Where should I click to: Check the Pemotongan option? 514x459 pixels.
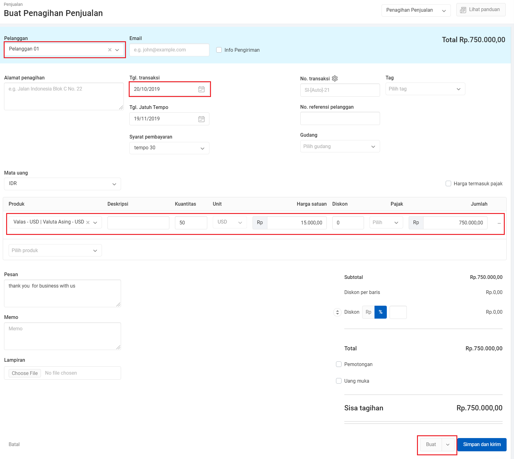point(339,364)
